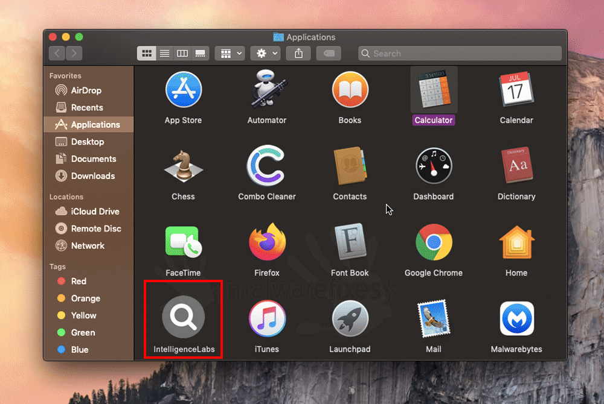Viewport: 604px width, 404px height.
Task: Open Documents in the sidebar
Action: pos(89,159)
